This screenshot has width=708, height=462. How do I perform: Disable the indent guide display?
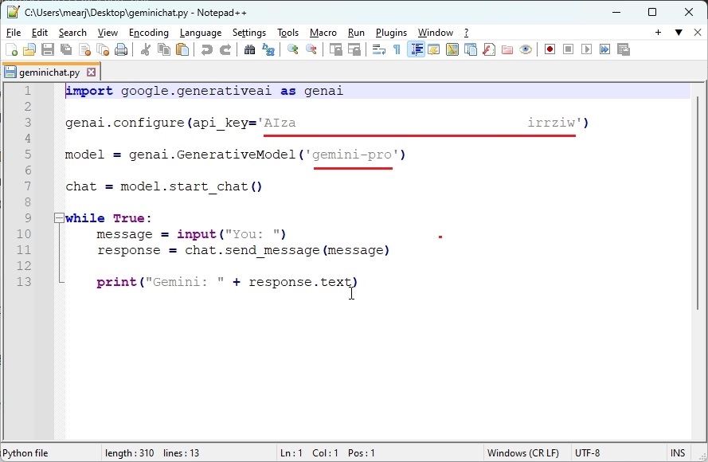click(415, 49)
